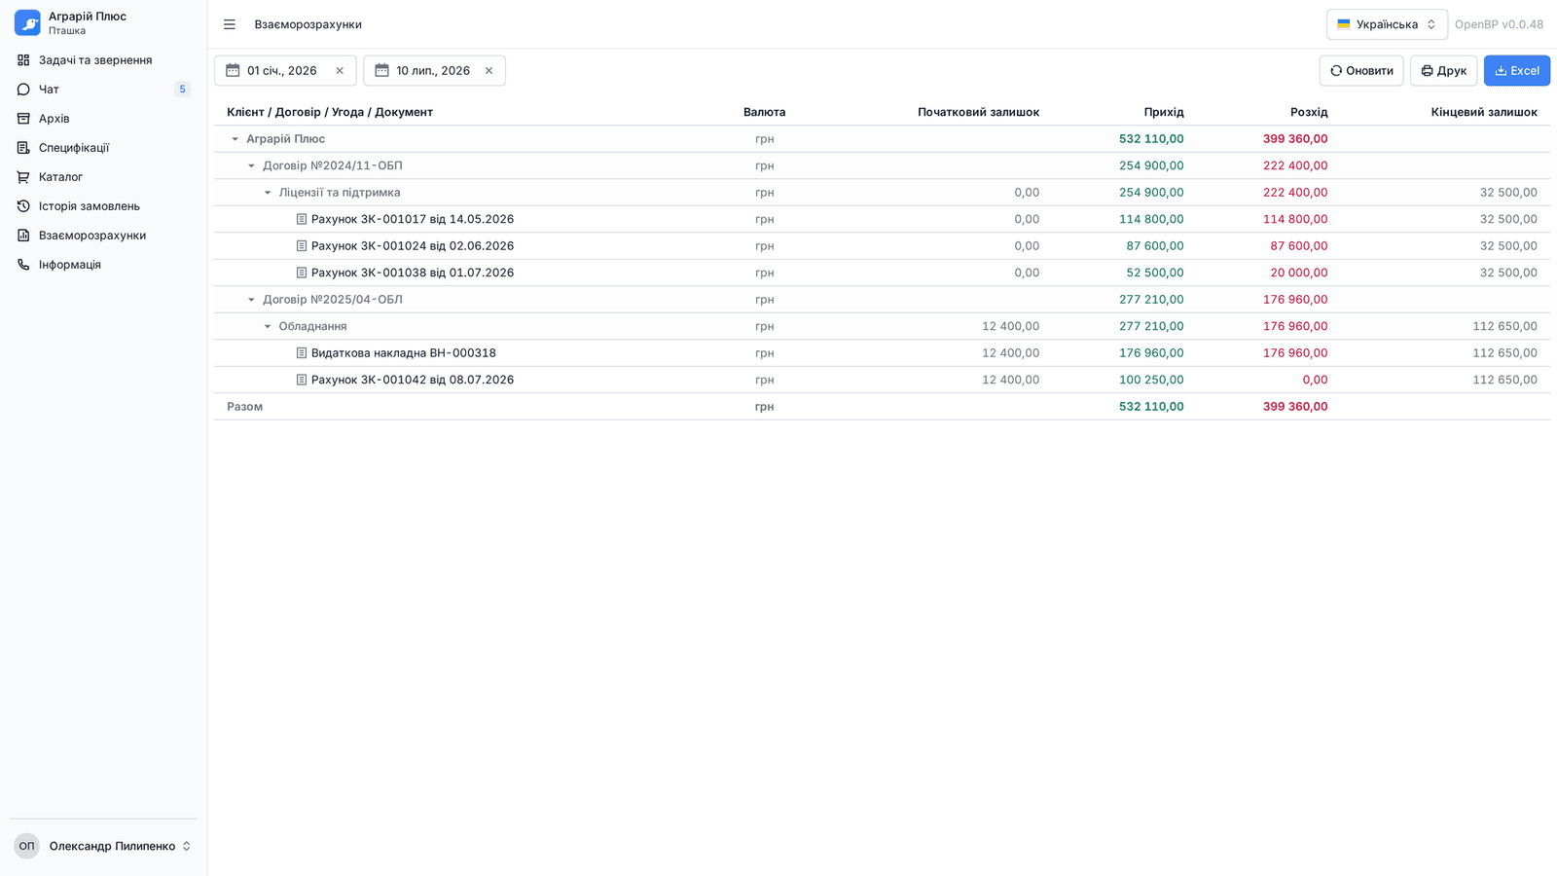Open Рахунок ЗК-001038 від 01.07.2026

pyautogui.click(x=413, y=273)
